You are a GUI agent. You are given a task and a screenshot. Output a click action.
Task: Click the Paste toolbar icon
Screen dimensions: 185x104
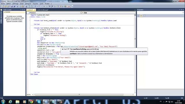pyautogui.click(x=23, y=6)
